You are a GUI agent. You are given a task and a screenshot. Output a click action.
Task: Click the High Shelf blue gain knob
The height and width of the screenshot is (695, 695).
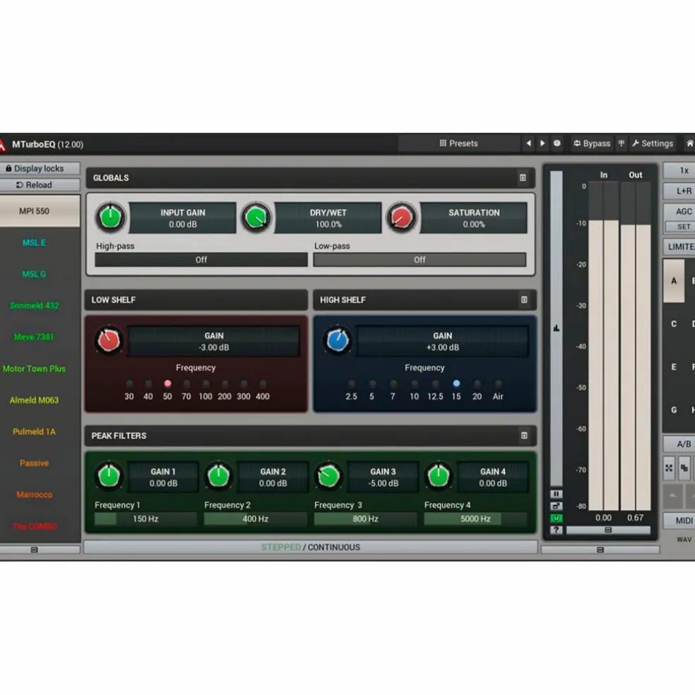click(x=338, y=340)
